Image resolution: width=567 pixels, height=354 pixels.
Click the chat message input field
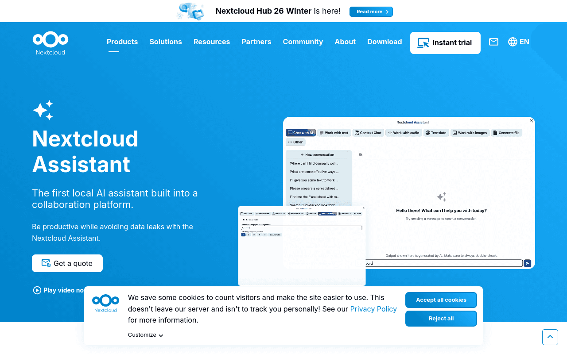pyautogui.click(x=443, y=263)
